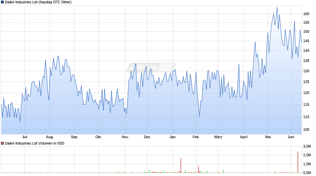Click the 115 price axis value
316x176 pixels.
(x=306, y=104)
